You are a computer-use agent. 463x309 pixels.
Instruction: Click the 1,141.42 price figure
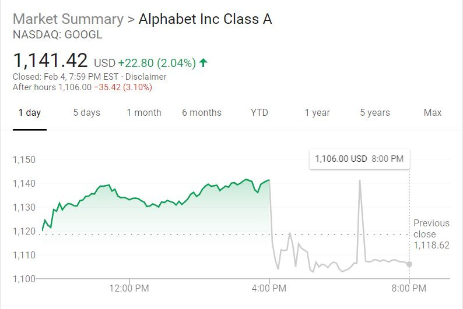click(50, 61)
